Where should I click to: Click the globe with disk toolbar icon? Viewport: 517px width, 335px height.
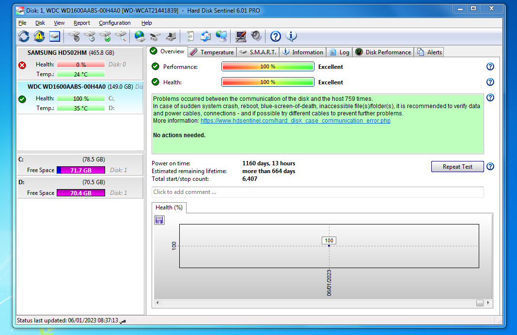pos(140,36)
